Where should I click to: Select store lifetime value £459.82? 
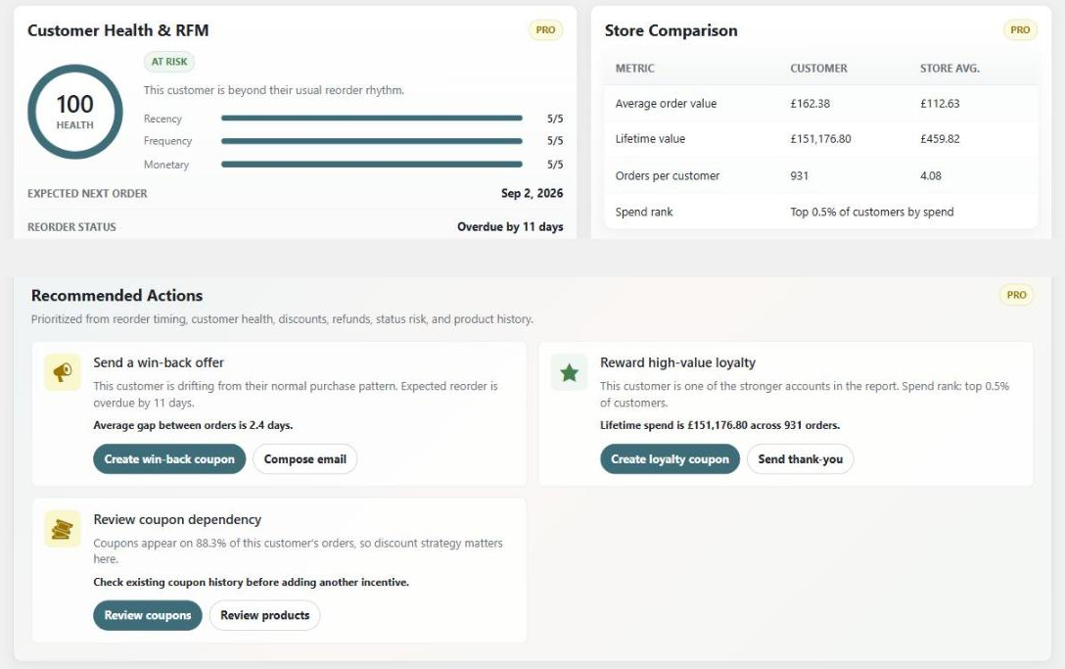[940, 139]
